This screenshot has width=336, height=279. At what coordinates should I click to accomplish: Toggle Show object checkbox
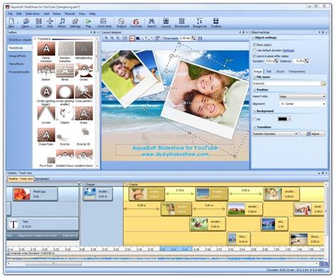tap(254, 45)
